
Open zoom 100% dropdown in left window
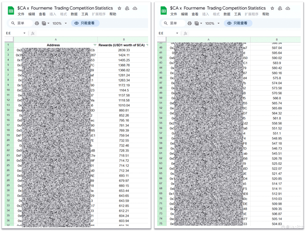click(x=59, y=23)
